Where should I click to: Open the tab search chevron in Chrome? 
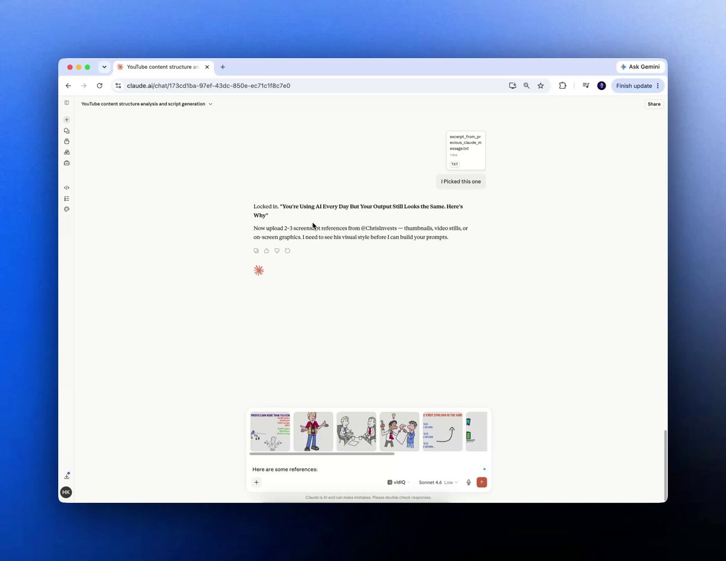pyautogui.click(x=104, y=67)
